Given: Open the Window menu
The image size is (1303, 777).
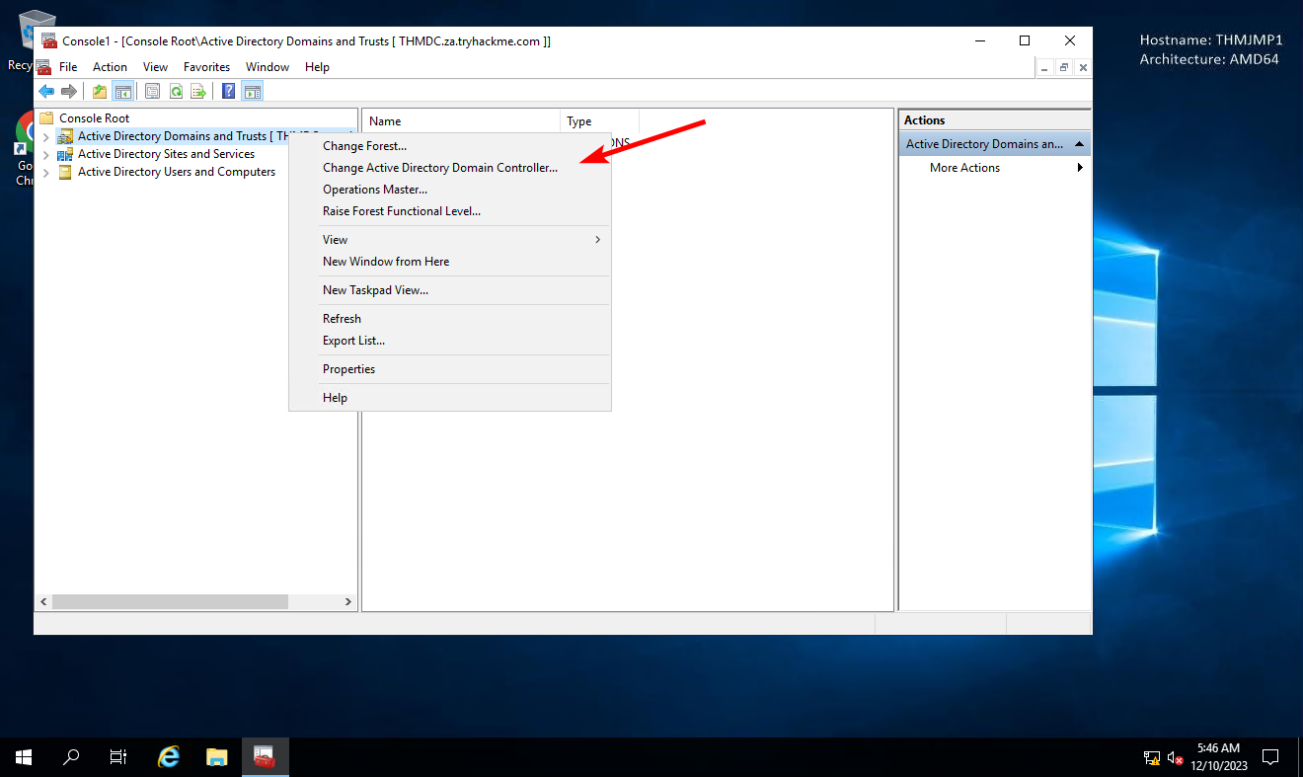Looking at the screenshot, I should (x=268, y=67).
